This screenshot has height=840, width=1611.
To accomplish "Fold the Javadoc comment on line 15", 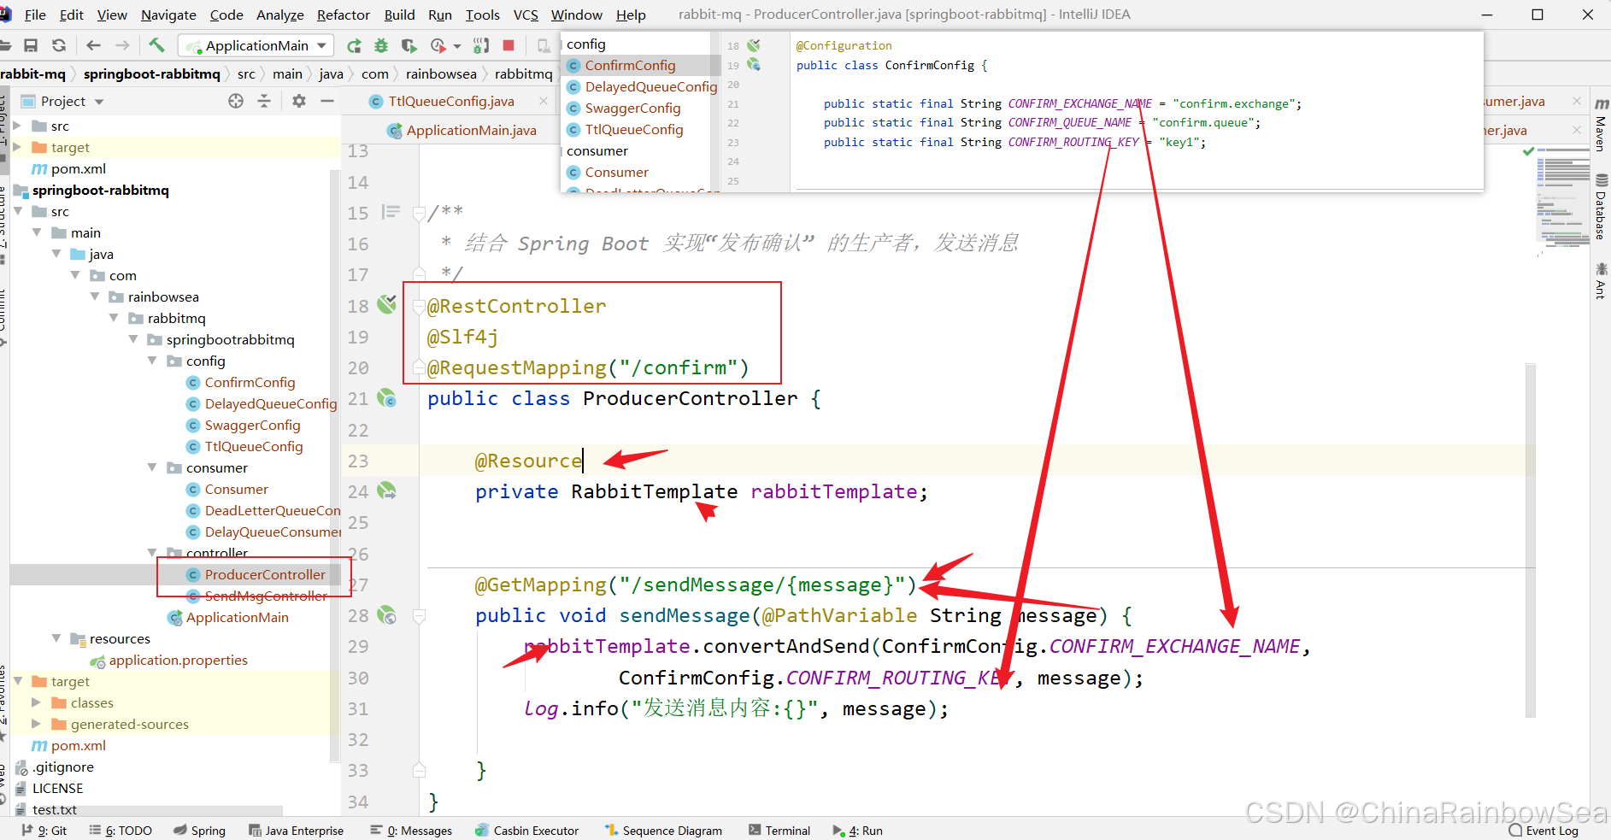I will click(419, 212).
